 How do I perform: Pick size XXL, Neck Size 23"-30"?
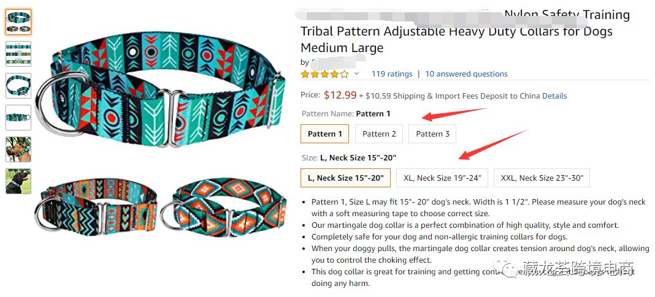click(542, 178)
